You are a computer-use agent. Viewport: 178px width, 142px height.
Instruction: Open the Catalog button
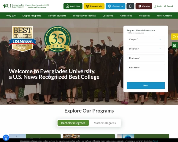144,6
